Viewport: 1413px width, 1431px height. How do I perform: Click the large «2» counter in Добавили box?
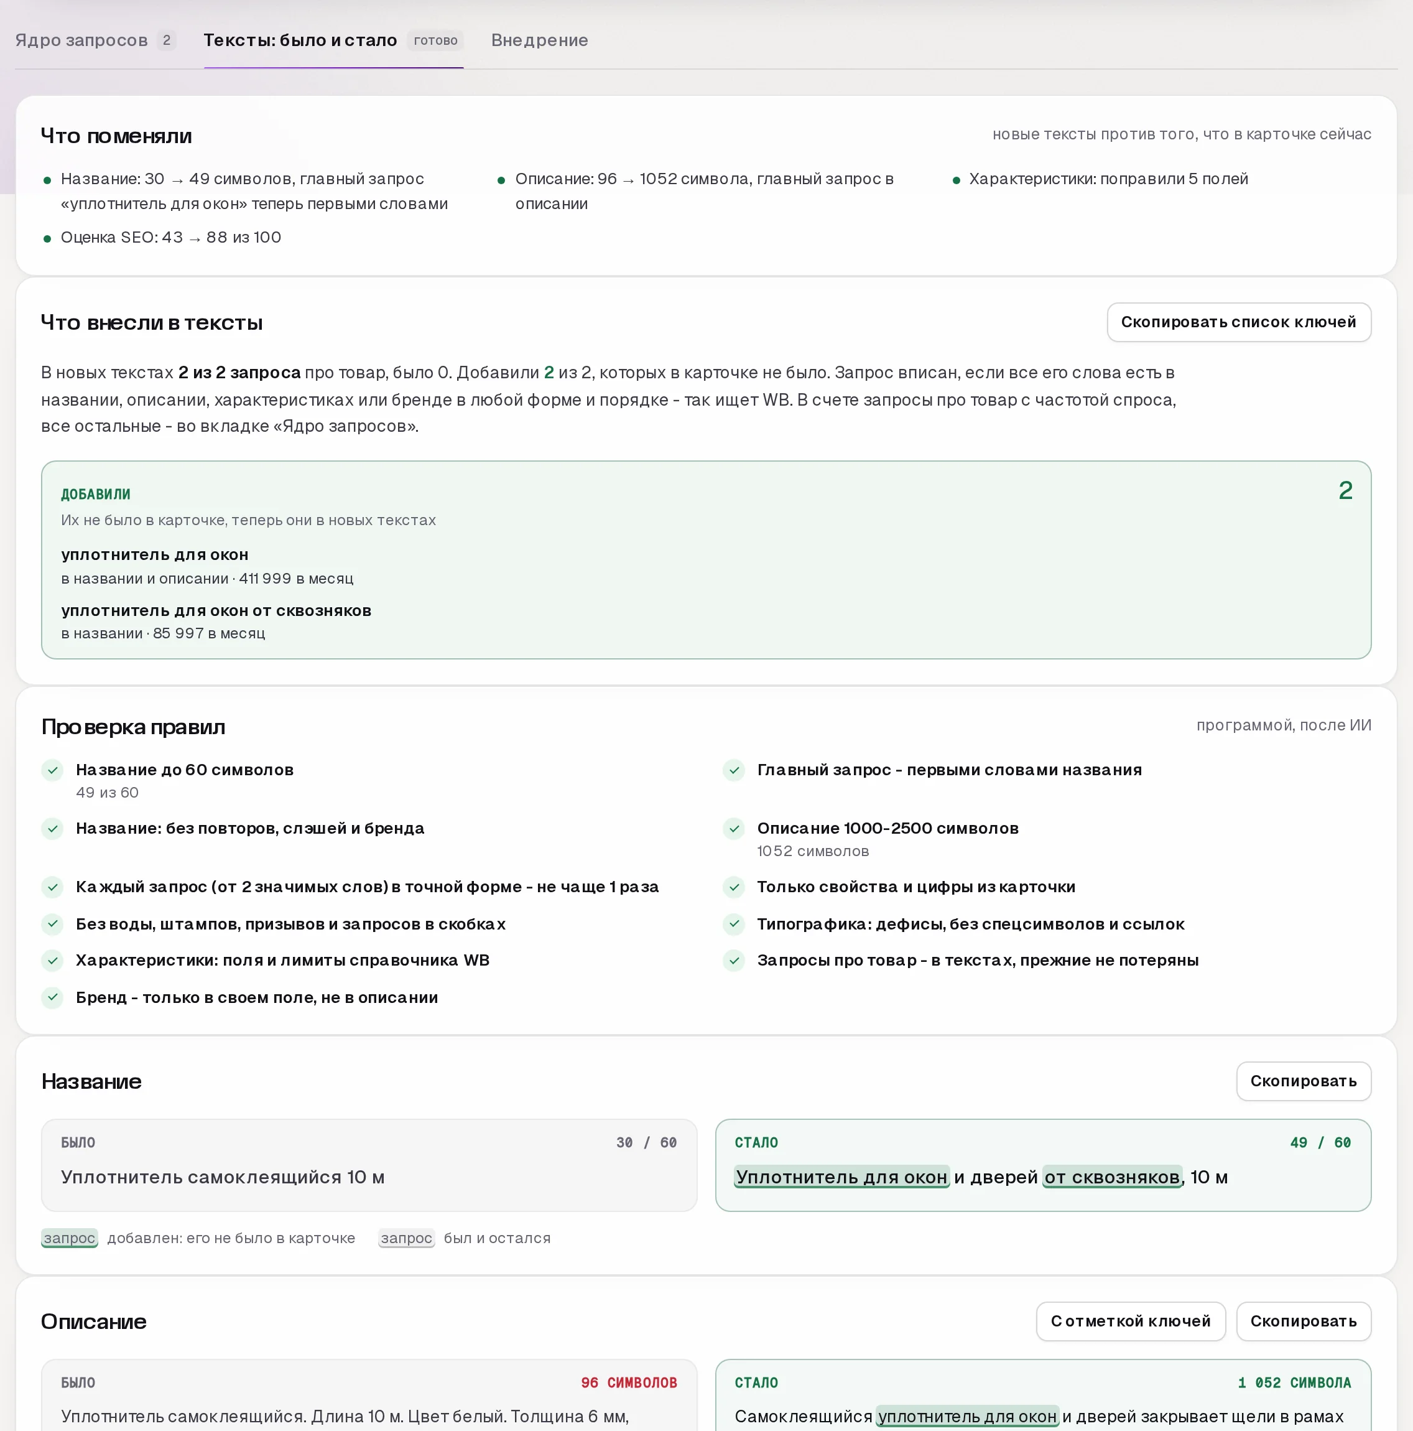click(1345, 490)
